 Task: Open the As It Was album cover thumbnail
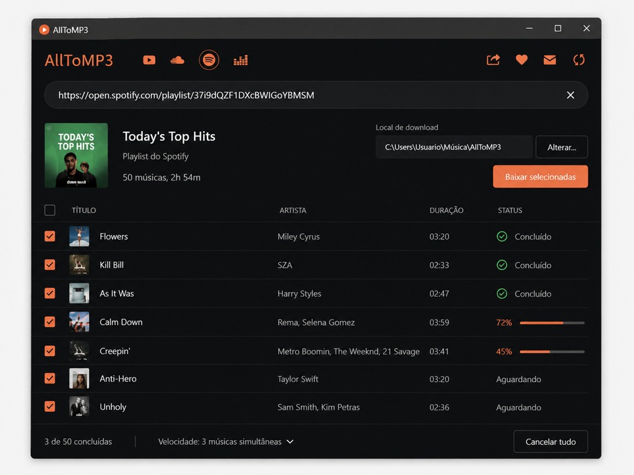point(80,293)
